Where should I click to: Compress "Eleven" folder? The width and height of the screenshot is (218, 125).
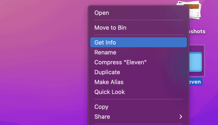(x=139, y=62)
